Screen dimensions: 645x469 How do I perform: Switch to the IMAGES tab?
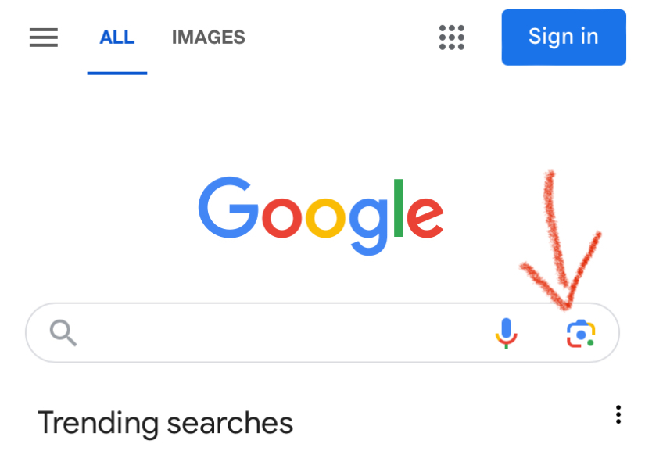click(x=208, y=37)
